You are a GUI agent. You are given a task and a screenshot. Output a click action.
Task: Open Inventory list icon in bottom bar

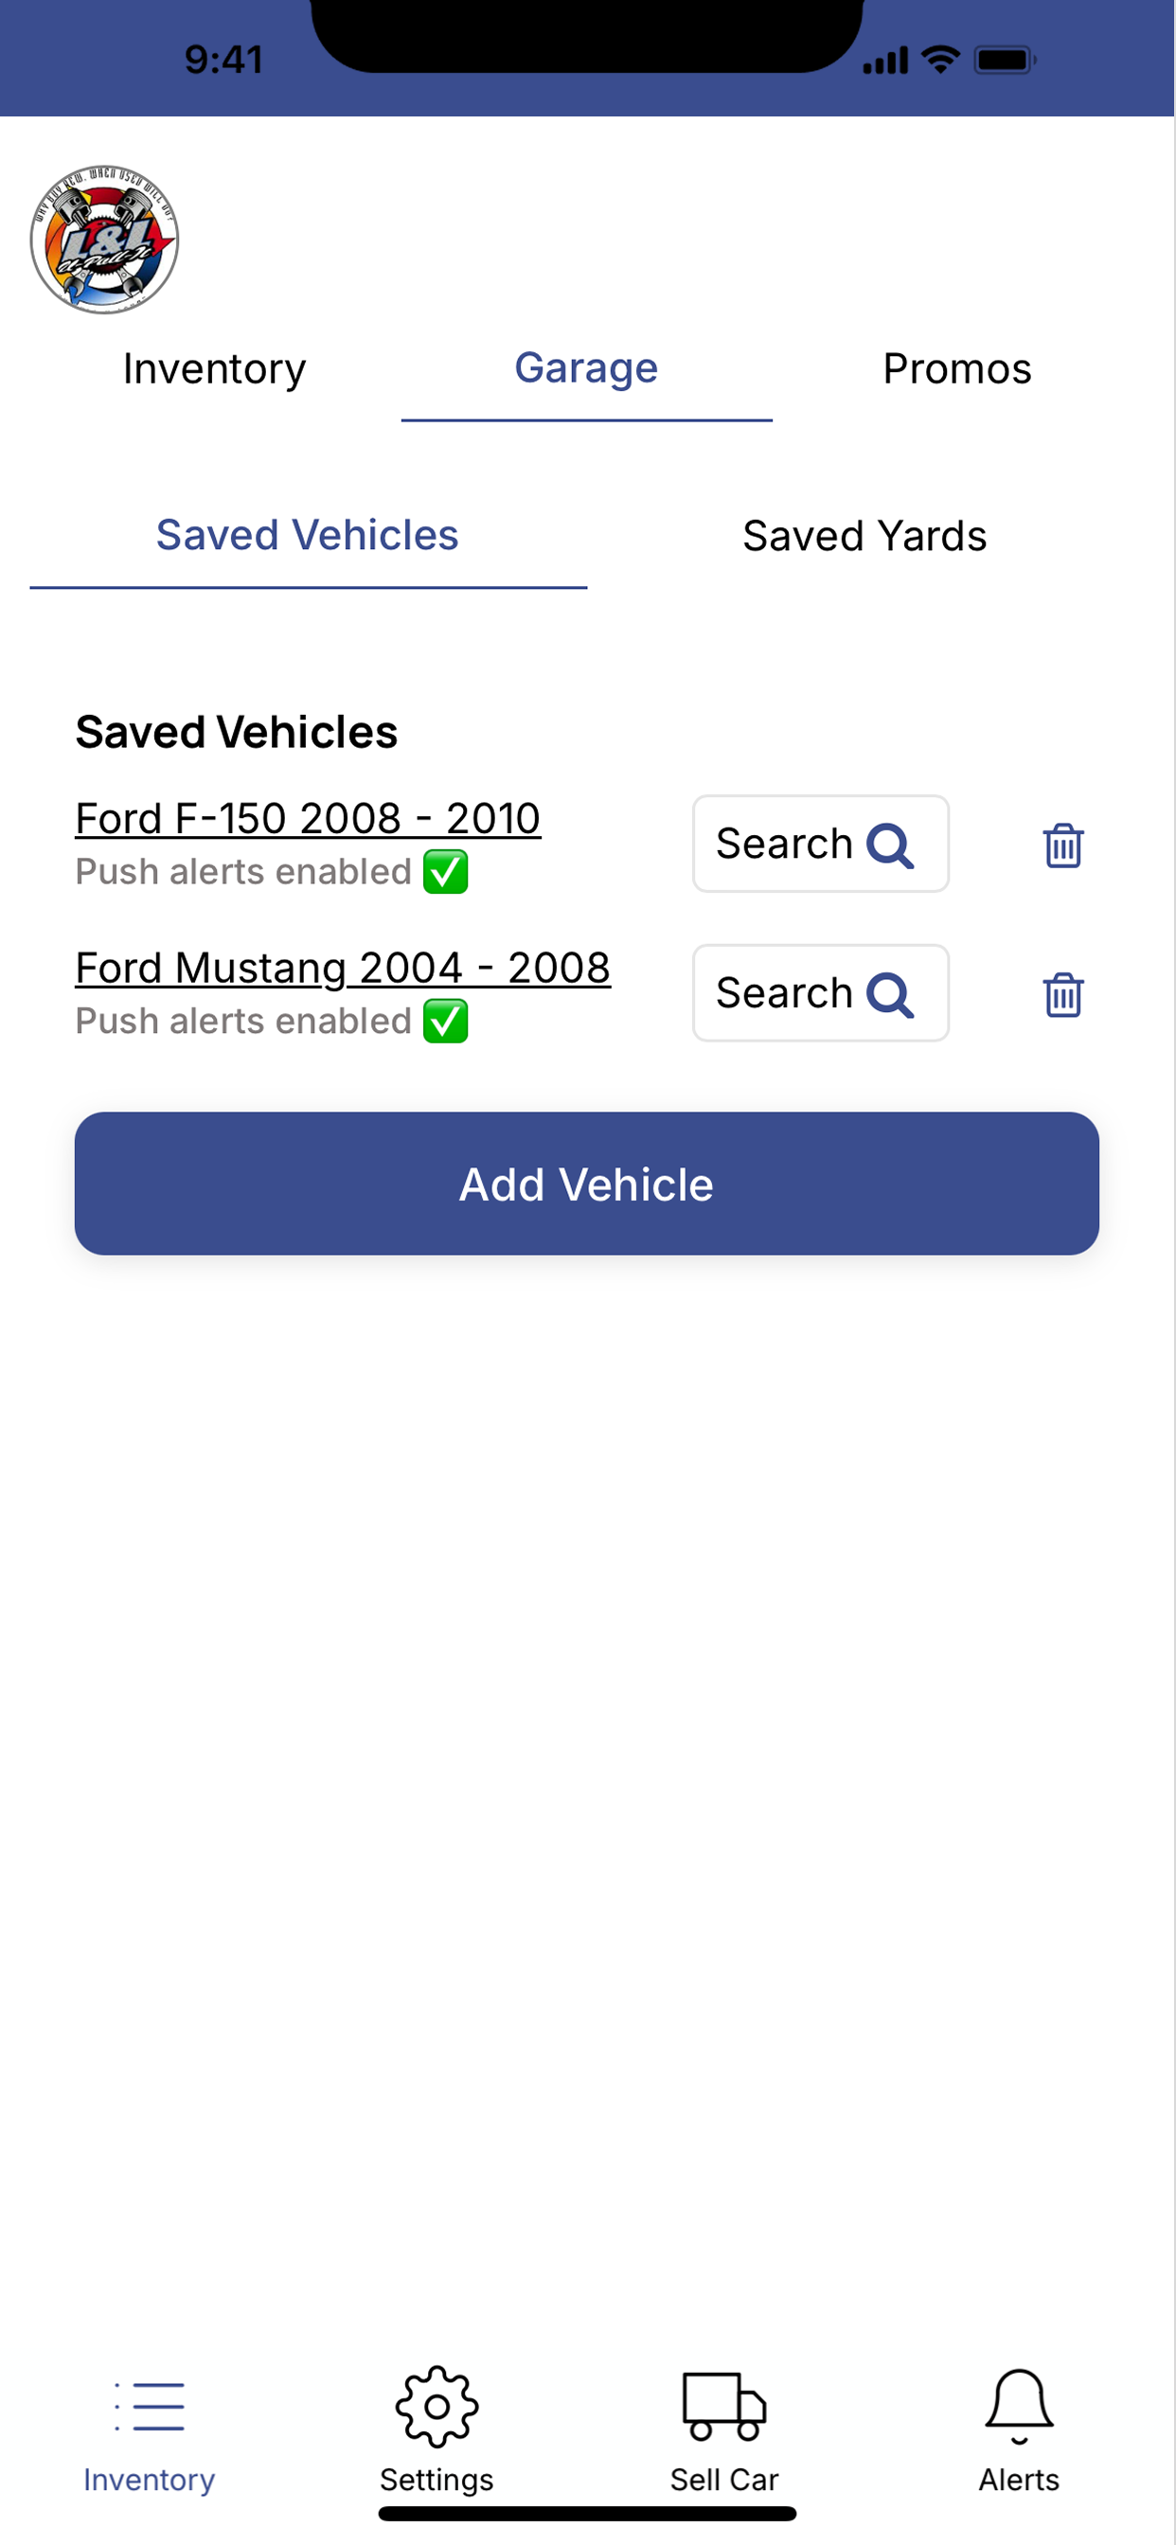pyautogui.click(x=150, y=2407)
